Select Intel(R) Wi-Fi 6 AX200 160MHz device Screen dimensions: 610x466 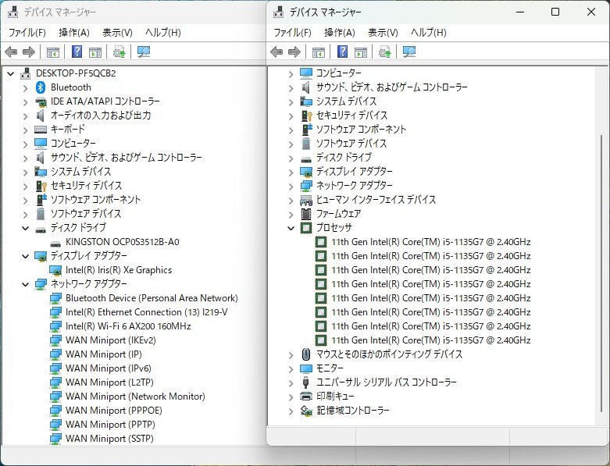point(128,326)
